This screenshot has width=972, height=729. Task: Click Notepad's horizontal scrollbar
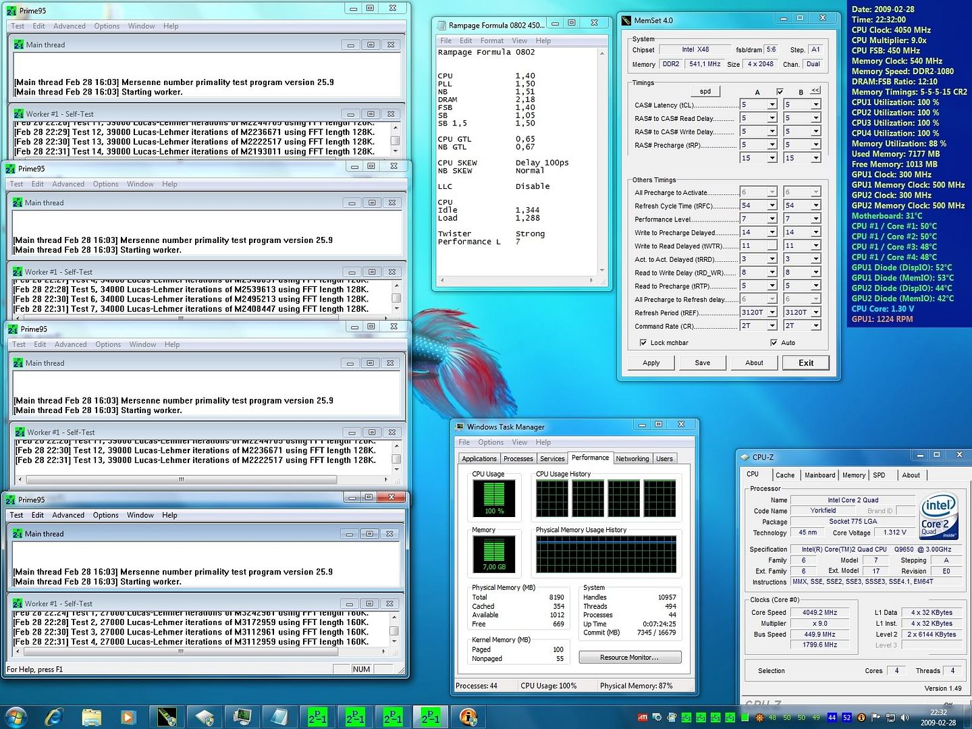tap(516, 280)
